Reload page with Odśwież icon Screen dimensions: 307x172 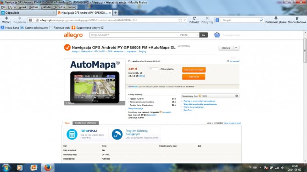point(194,18)
